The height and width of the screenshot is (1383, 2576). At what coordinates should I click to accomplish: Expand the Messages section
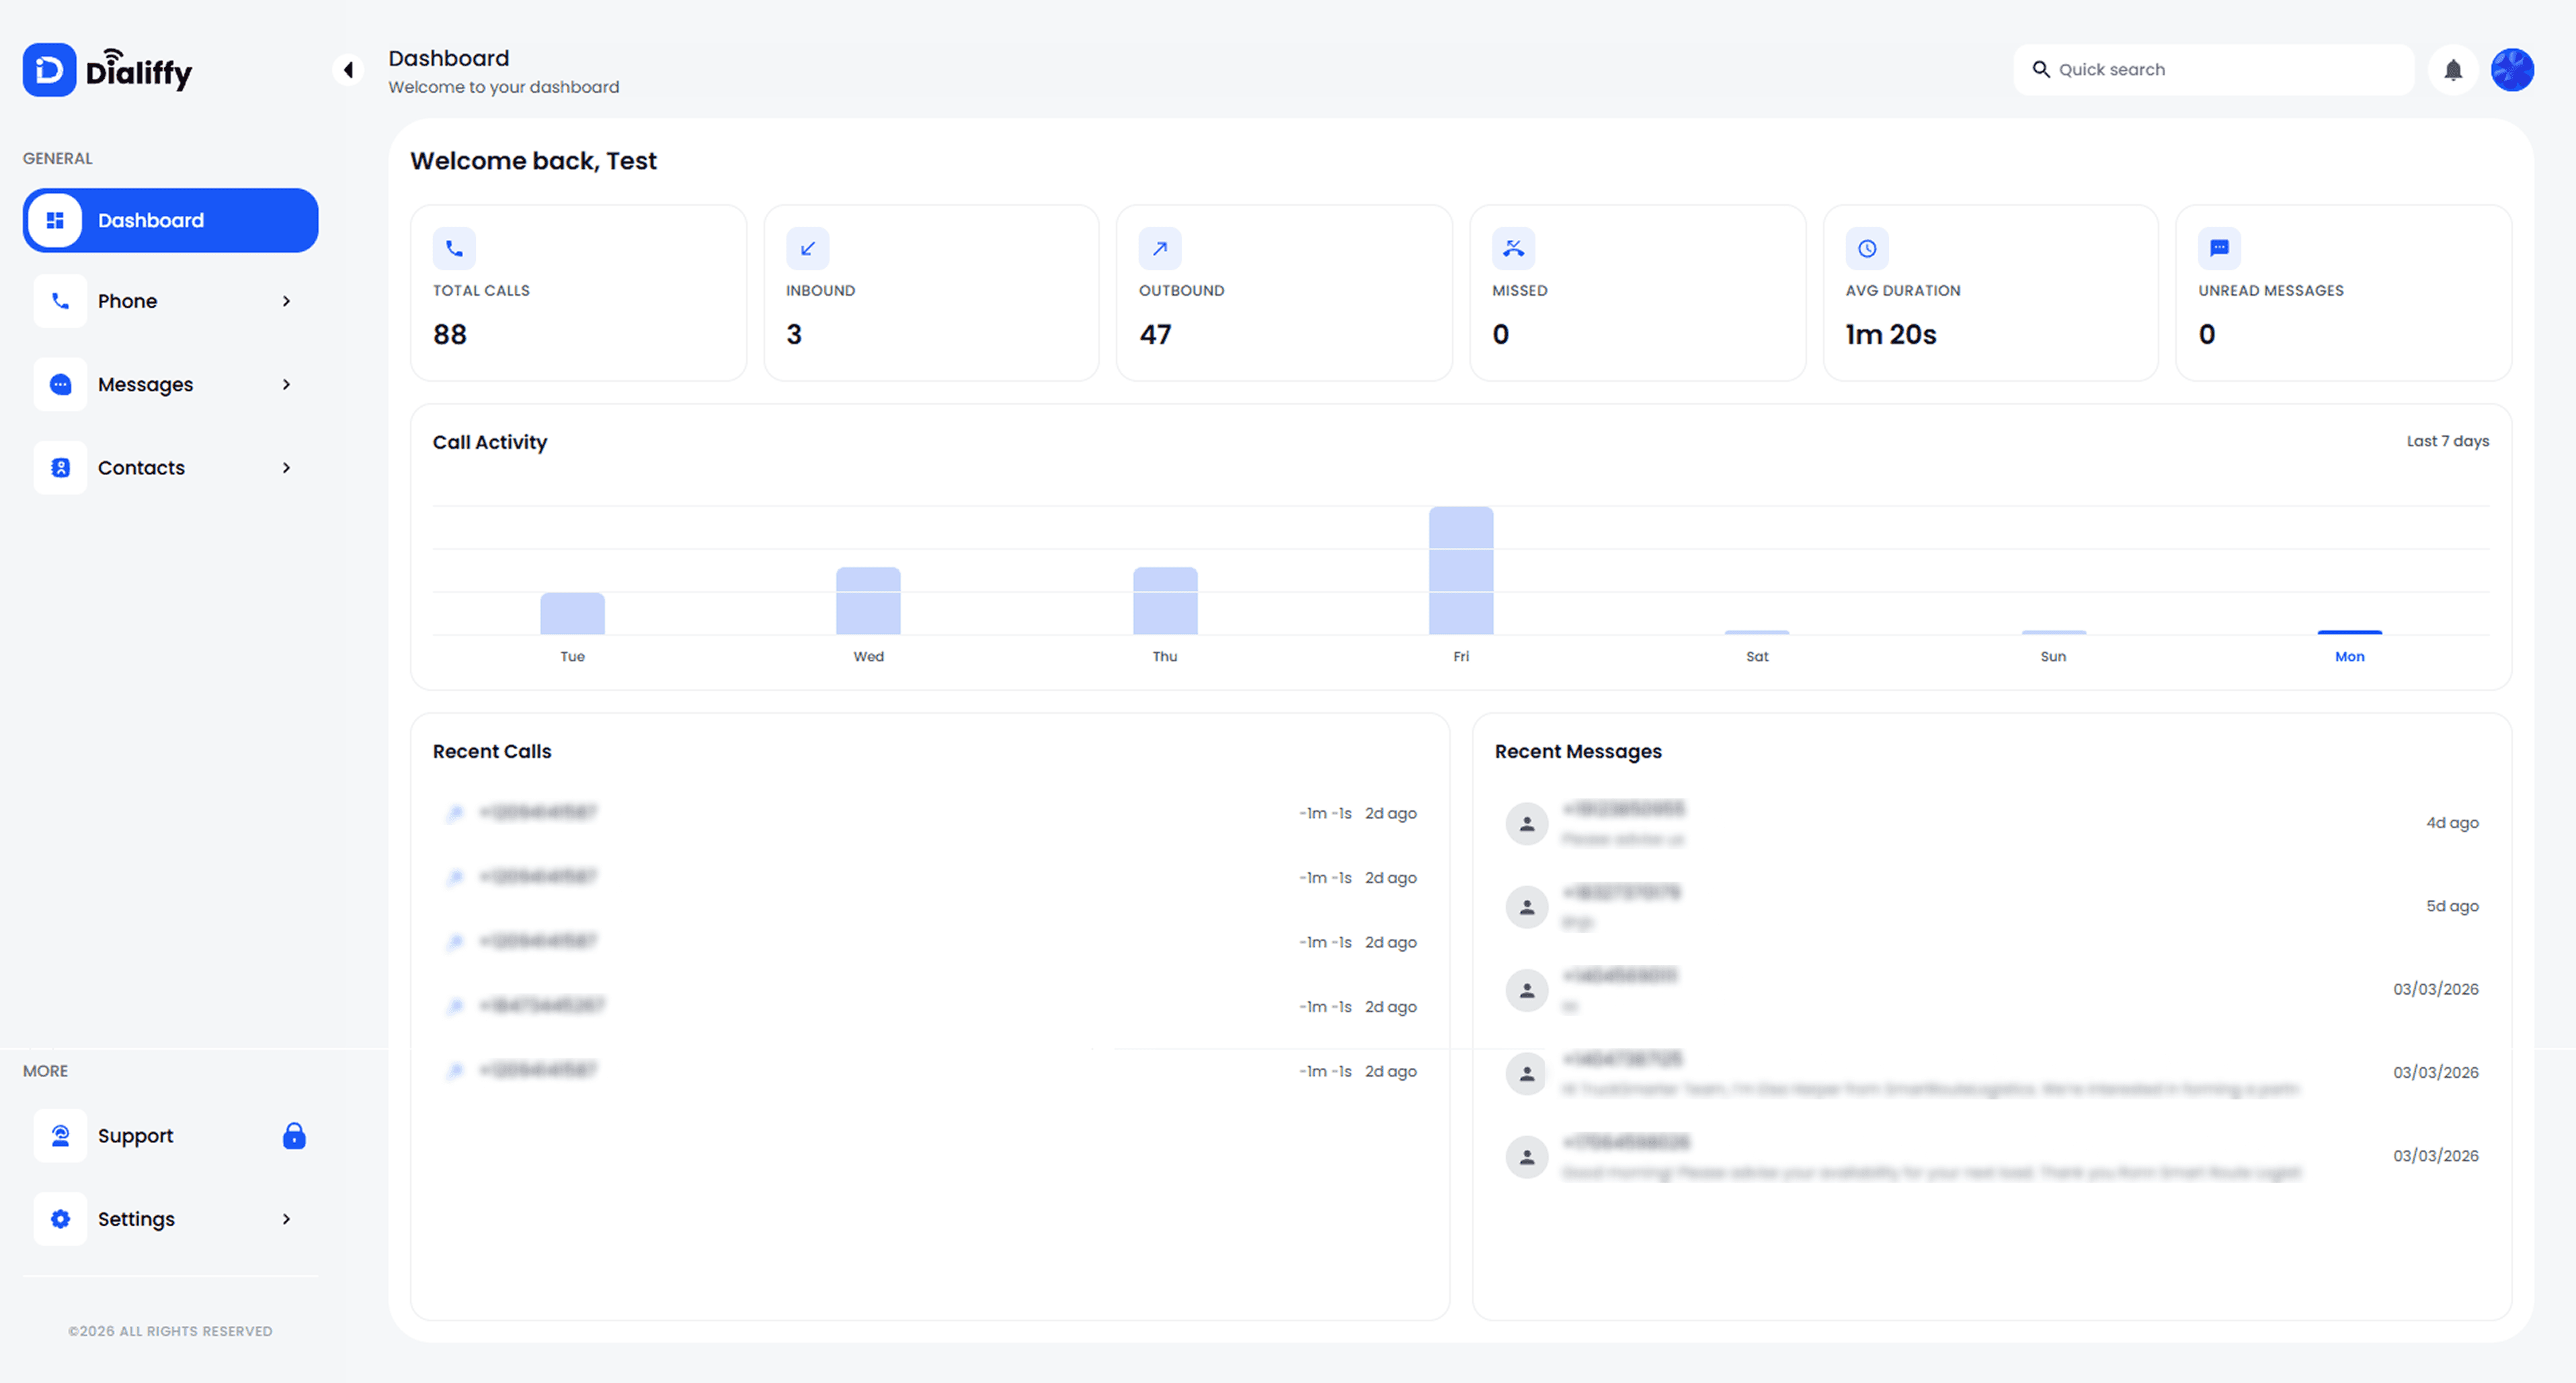286,384
